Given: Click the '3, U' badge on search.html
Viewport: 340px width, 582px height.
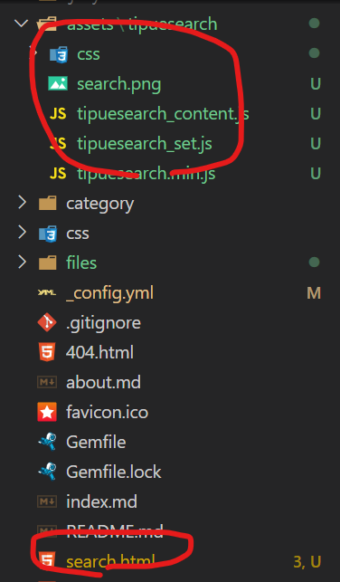Looking at the screenshot, I should pyautogui.click(x=307, y=561).
